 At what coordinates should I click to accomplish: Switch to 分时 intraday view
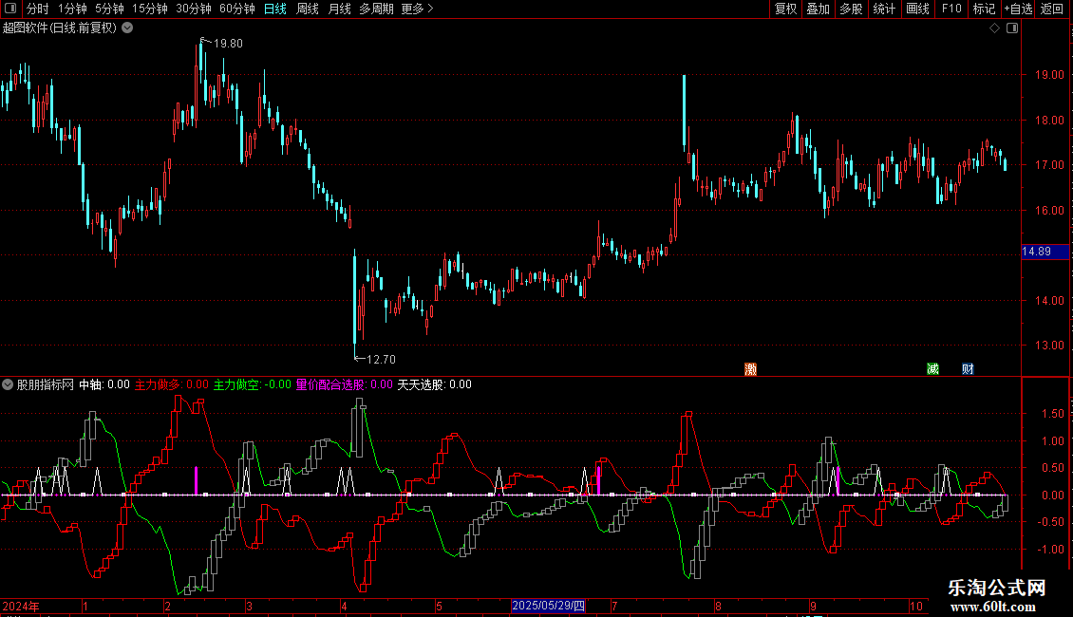[38, 9]
